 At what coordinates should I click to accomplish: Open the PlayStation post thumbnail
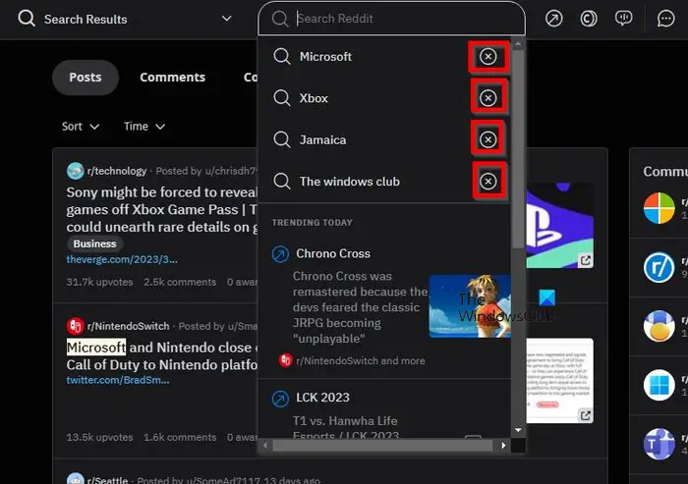click(559, 226)
